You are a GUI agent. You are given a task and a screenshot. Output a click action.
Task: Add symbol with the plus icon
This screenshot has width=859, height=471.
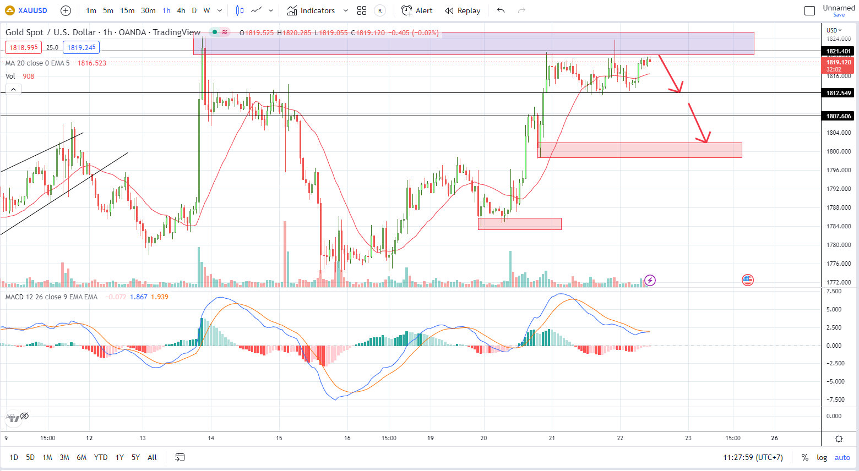coord(66,10)
